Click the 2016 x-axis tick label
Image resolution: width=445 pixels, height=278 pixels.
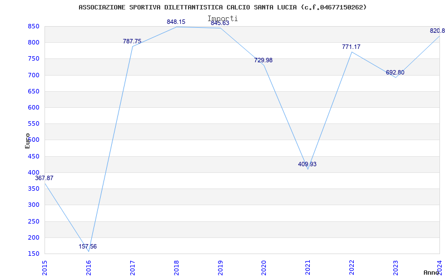pyautogui.click(x=88, y=268)
